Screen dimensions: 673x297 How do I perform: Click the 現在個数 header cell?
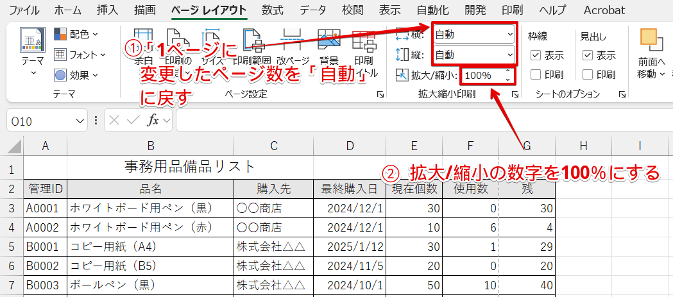coord(414,189)
